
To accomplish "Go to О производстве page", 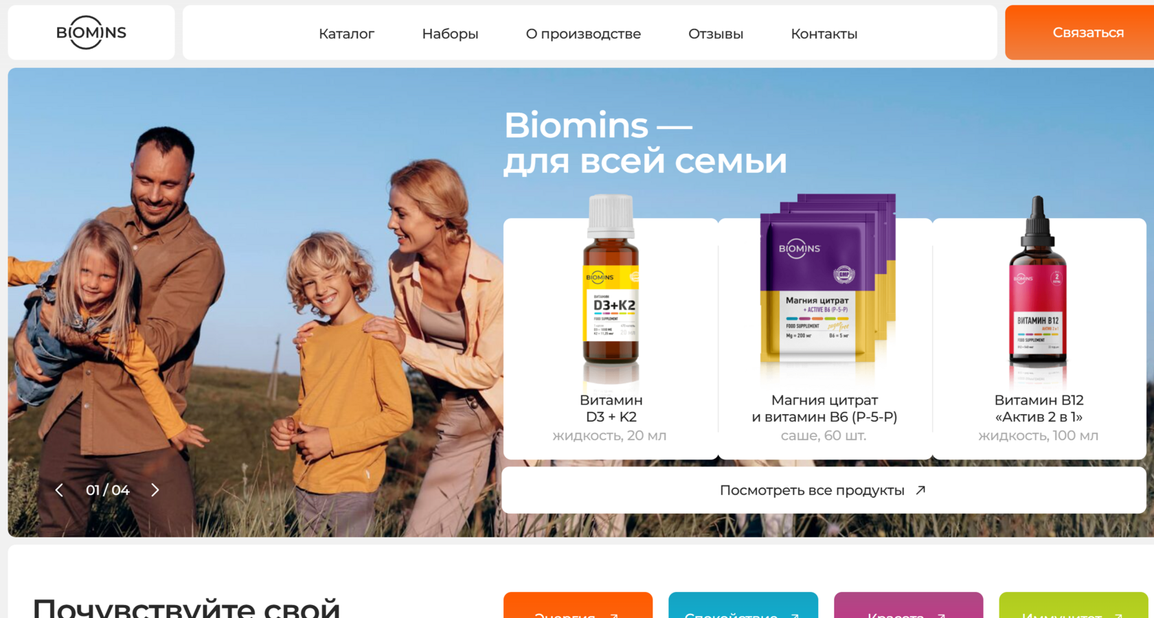I will (583, 34).
